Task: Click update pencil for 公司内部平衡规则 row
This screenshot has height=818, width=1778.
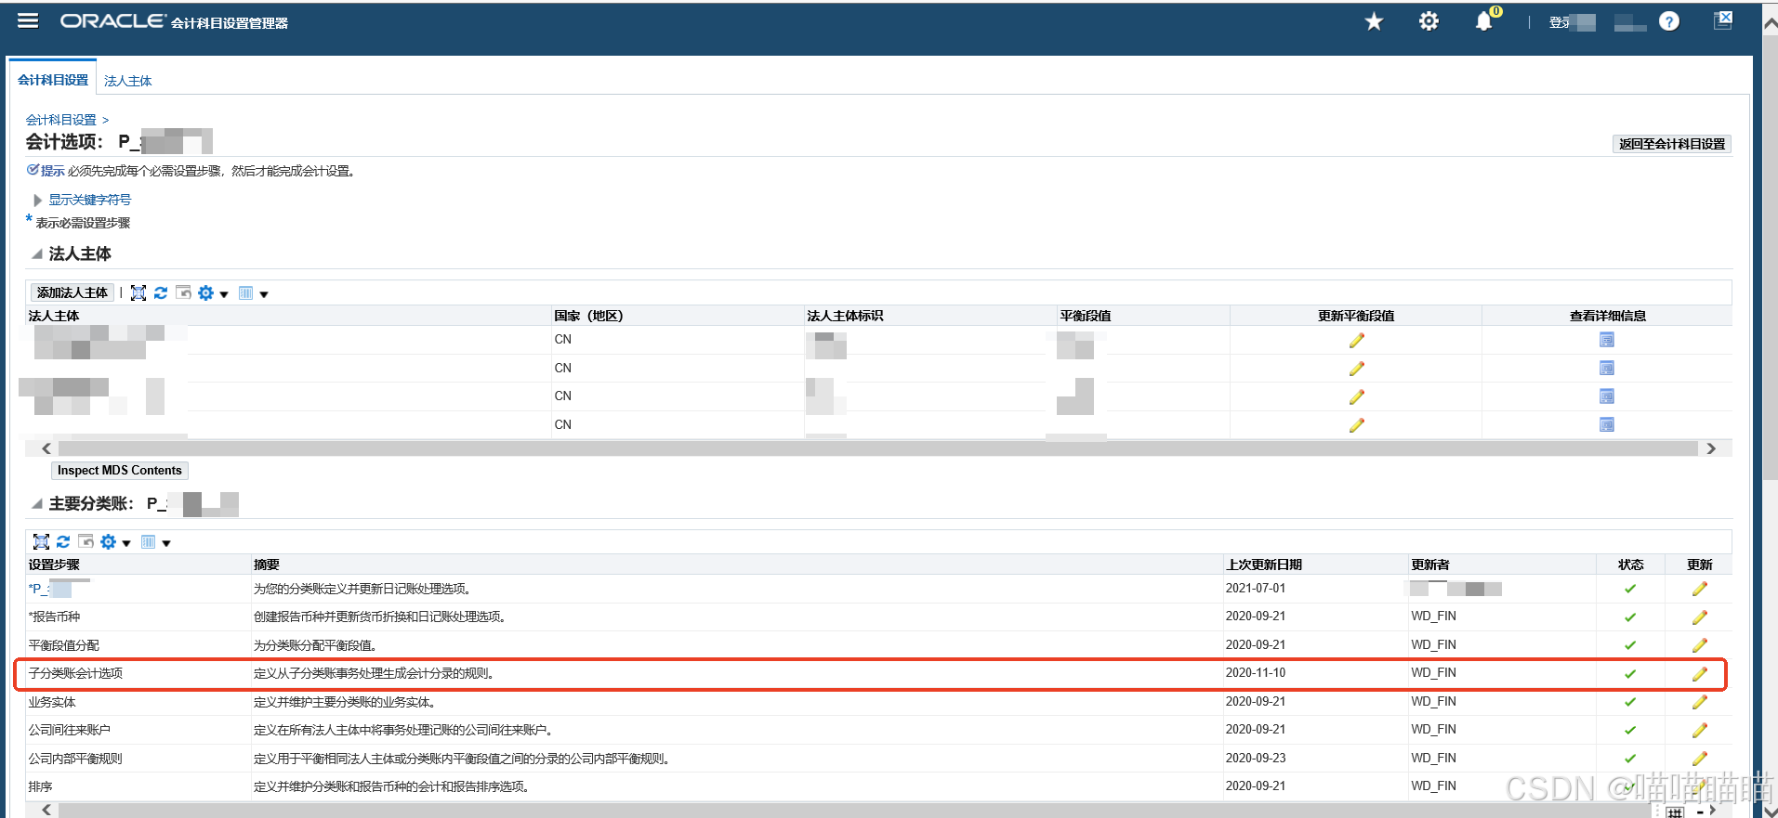Action: (x=1700, y=759)
